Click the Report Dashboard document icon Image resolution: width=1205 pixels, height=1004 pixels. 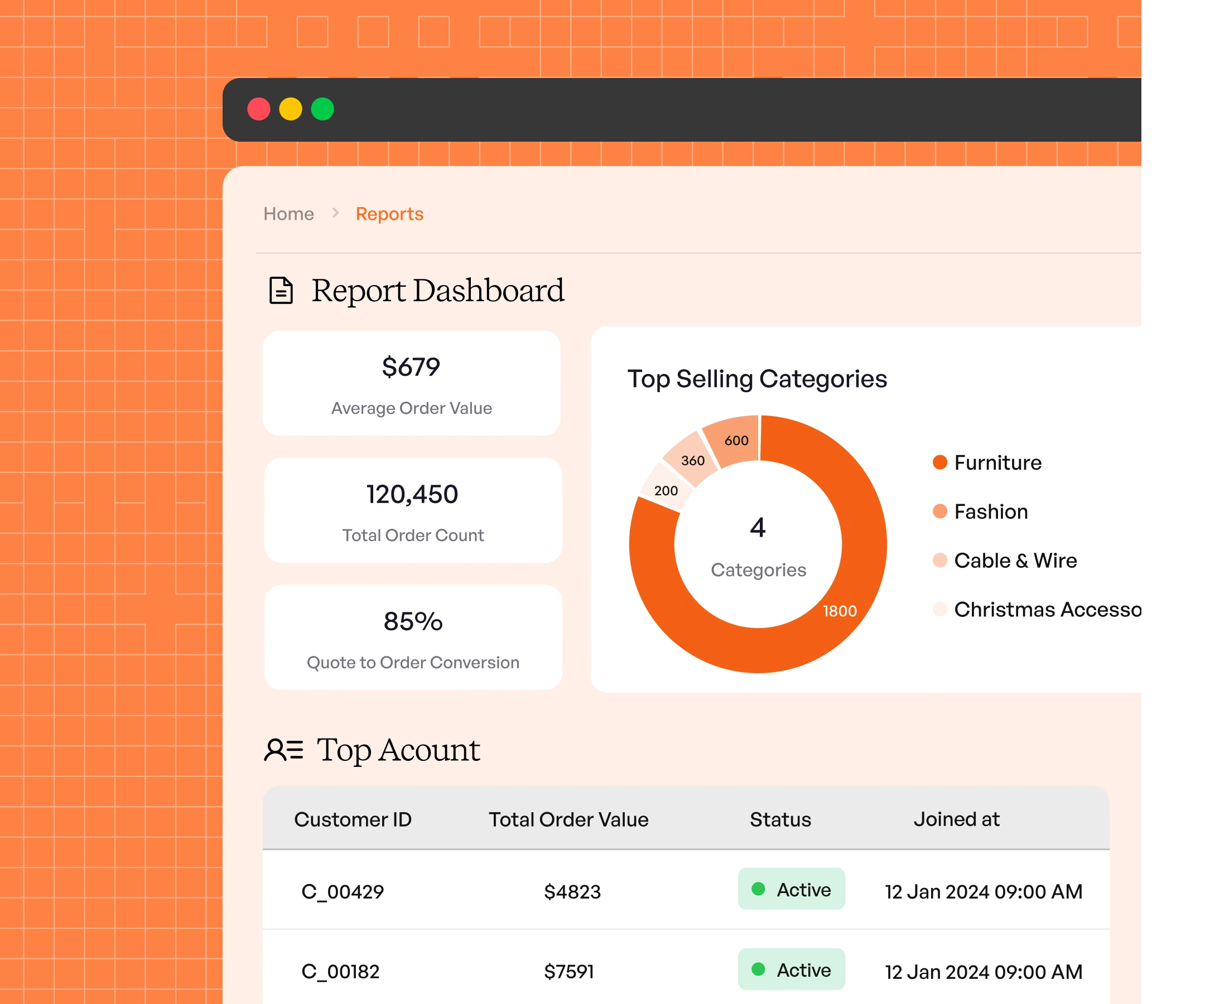tap(281, 290)
